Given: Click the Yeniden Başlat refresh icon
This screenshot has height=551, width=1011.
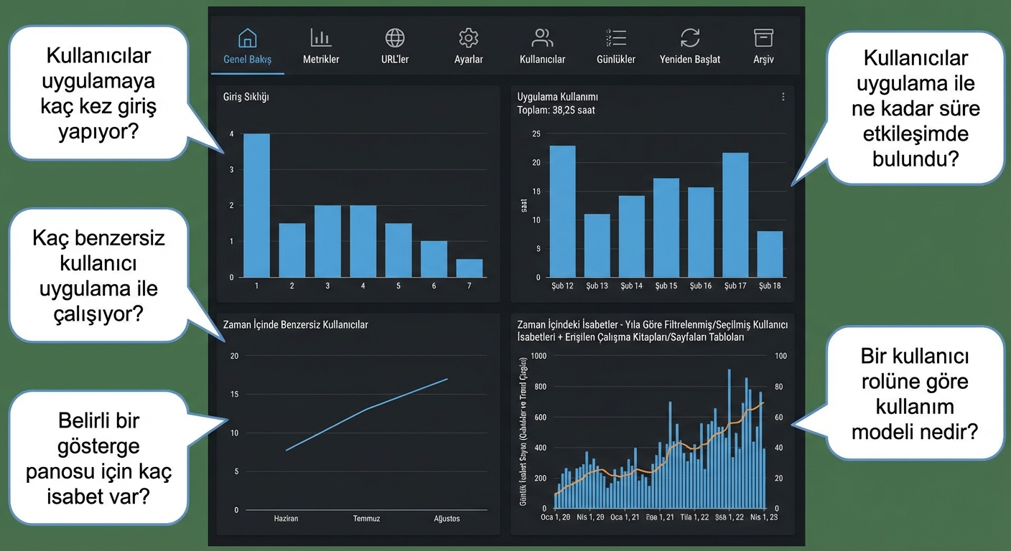Looking at the screenshot, I should click(690, 37).
